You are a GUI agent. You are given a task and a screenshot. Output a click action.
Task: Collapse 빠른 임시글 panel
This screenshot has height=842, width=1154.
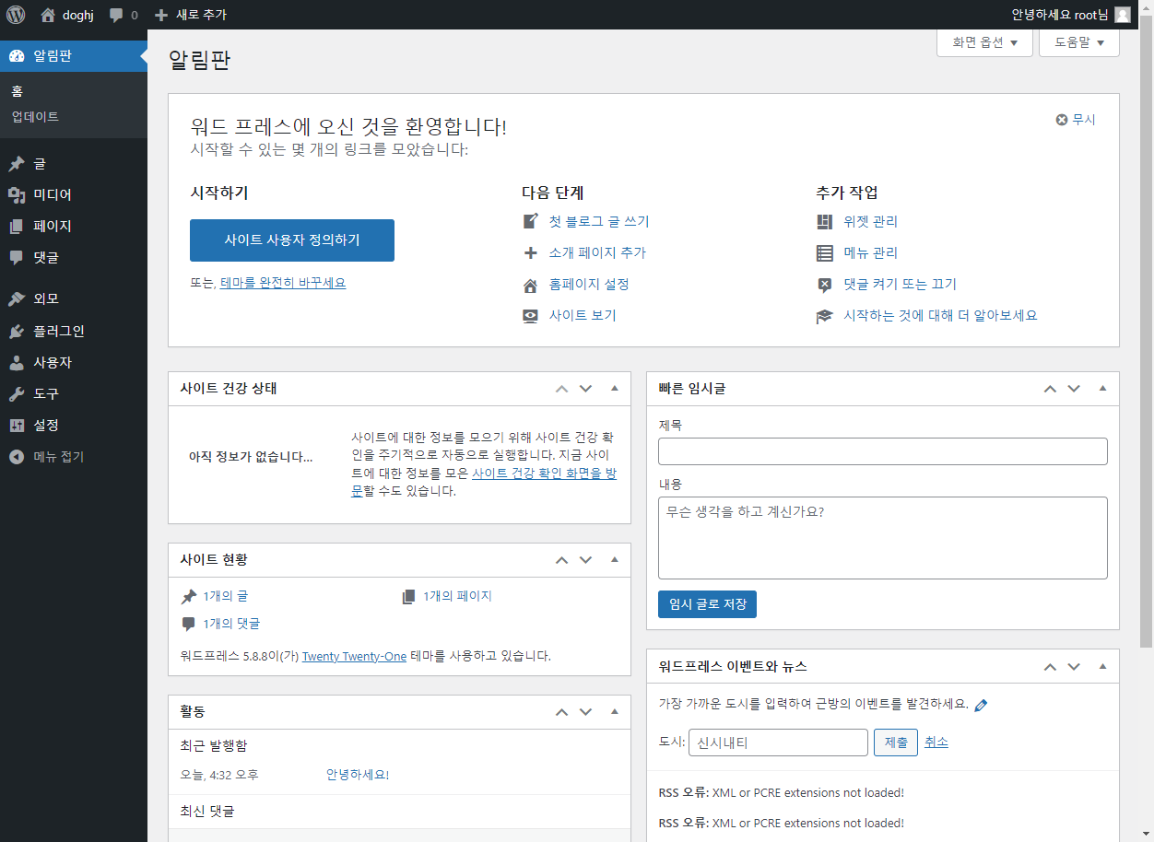click(x=1103, y=389)
